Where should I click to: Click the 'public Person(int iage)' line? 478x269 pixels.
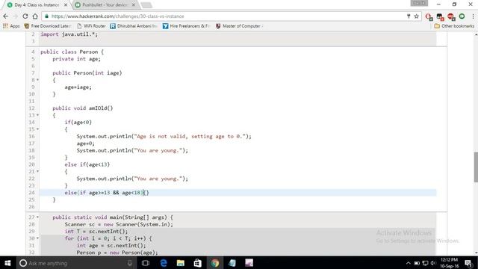coord(87,73)
